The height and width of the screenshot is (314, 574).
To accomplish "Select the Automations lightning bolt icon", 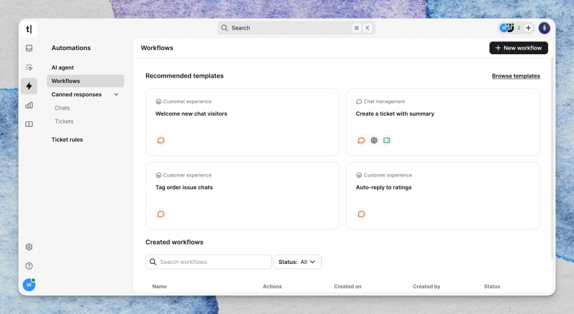I will tap(29, 86).
